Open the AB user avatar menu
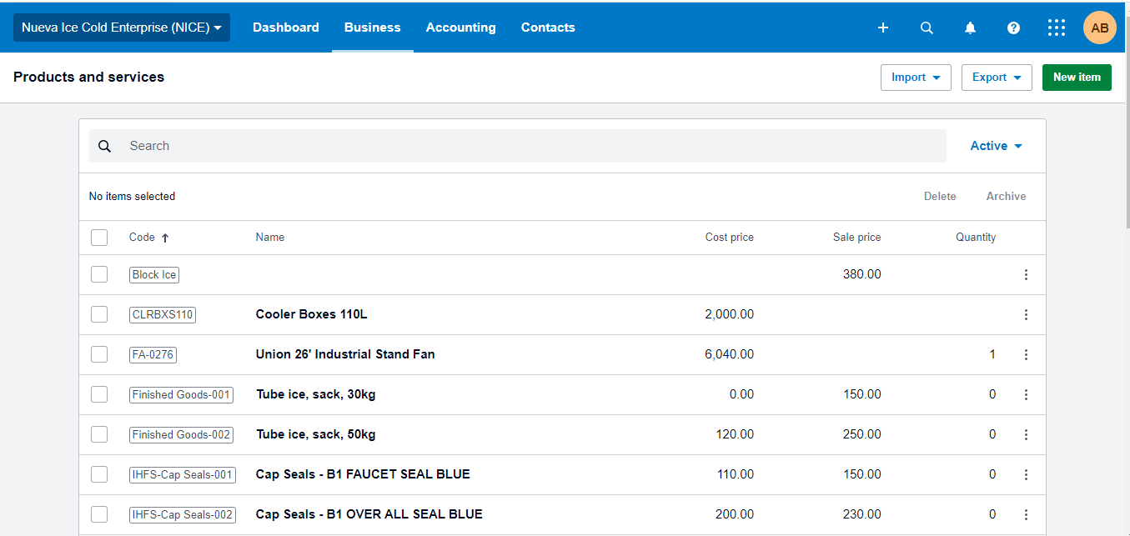Image resolution: width=1130 pixels, height=536 pixels. tap(1099, 28)
